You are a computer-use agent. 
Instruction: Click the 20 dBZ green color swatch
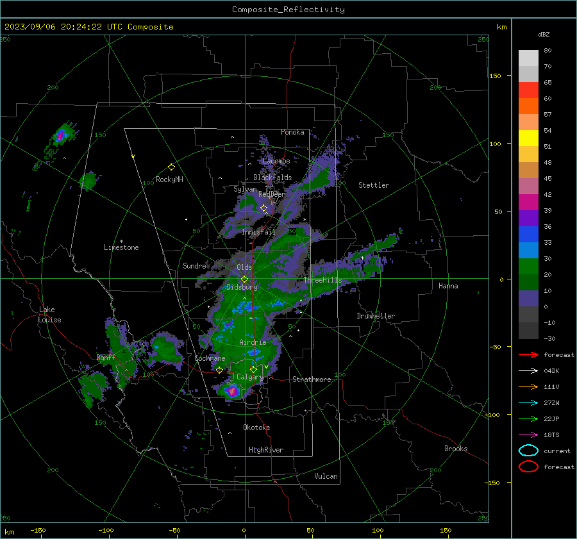click(x=528, y=266)
